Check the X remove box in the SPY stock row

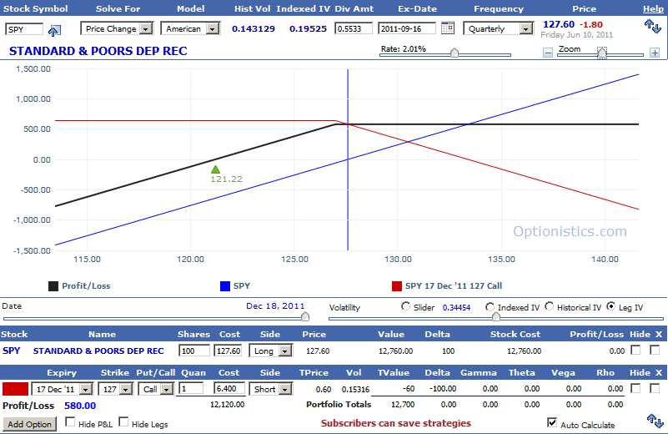click(655, 350)
